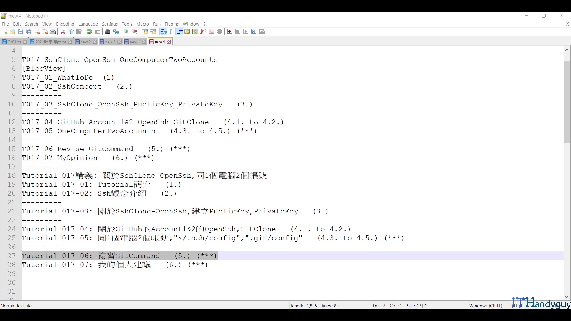Close the new 4 tab
The image size is (571, 321).
pos(169,42)
